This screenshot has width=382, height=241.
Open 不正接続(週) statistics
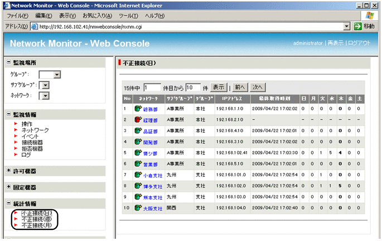click(37, 219)
